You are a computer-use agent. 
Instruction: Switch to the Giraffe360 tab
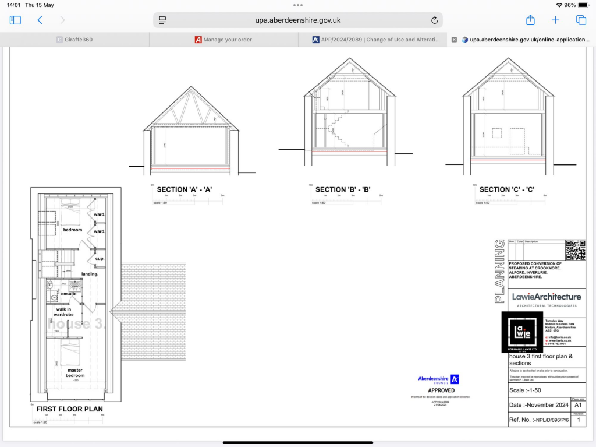(x=74, y=40)
